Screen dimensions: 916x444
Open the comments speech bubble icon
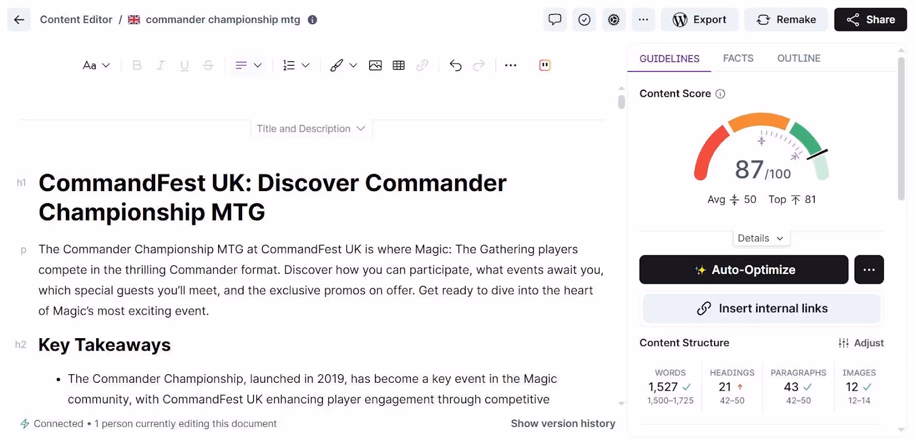[x=554, y=19]
